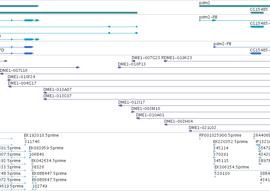Screen dimensions: 270x191
Task: Click the small arrow under RP001025900.5prime label
Action: click(200, 139)
